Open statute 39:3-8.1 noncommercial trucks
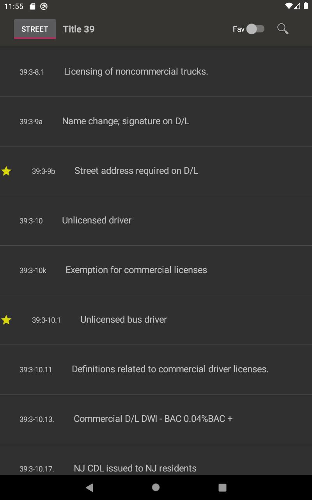Screen dimensions: 312x500 136,71
